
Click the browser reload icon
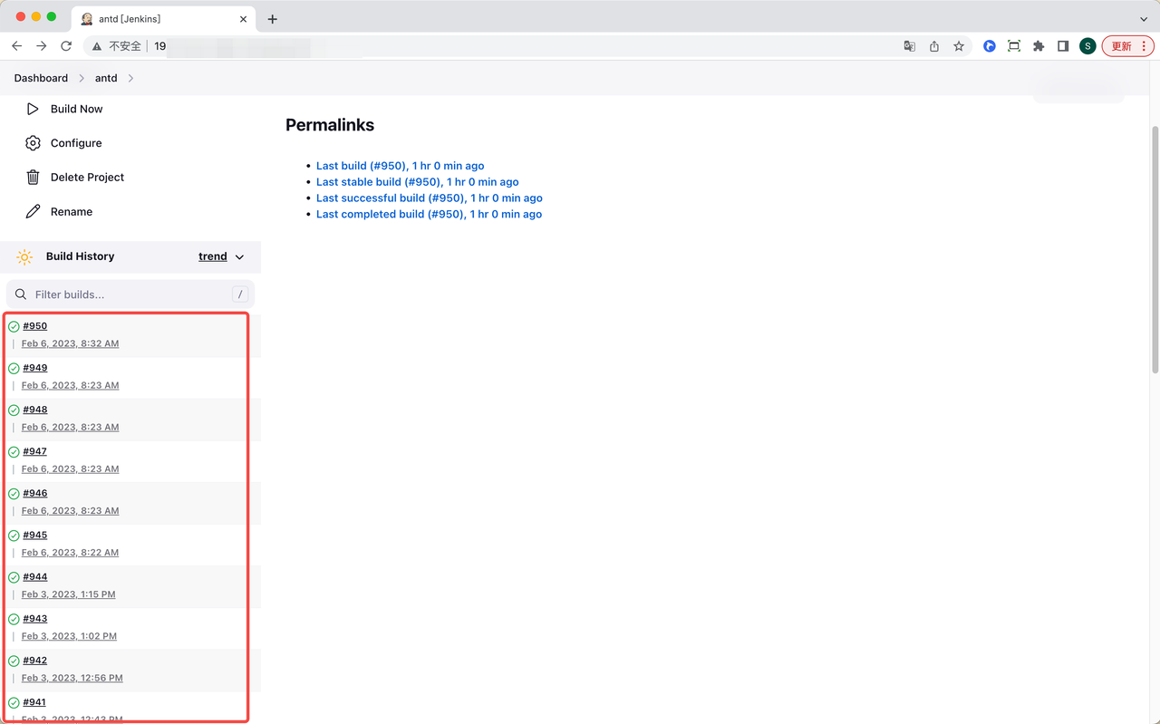coord(66,46)
